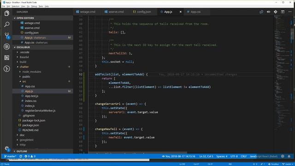Click Ln 52, Col 5 in status bar

click(x=206, y=156)
